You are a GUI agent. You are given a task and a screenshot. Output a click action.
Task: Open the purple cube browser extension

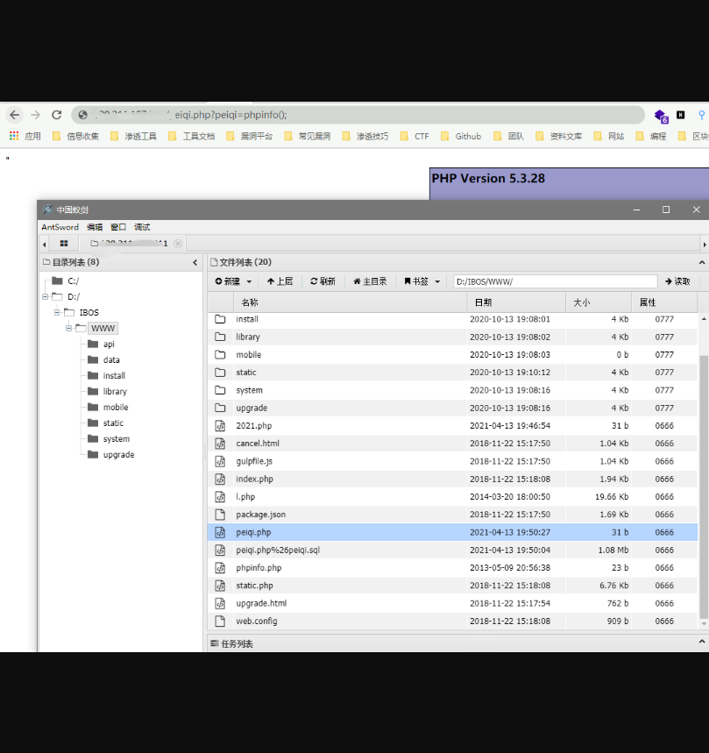point(660,115)
